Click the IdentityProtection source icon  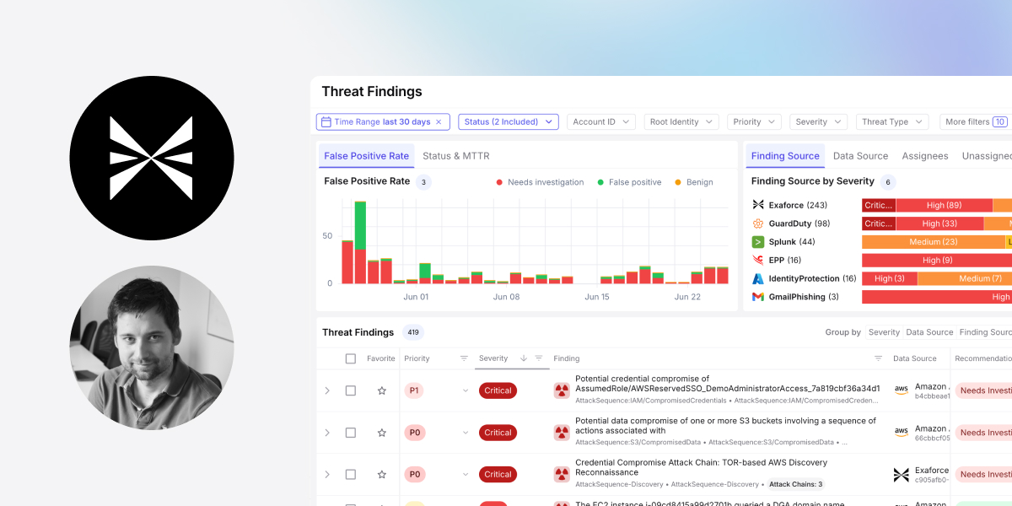758,278
